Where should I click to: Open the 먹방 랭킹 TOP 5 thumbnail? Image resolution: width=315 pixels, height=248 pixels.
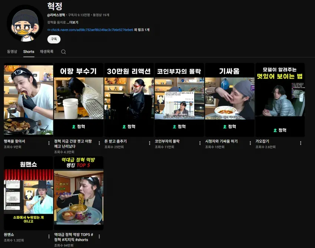79,193
